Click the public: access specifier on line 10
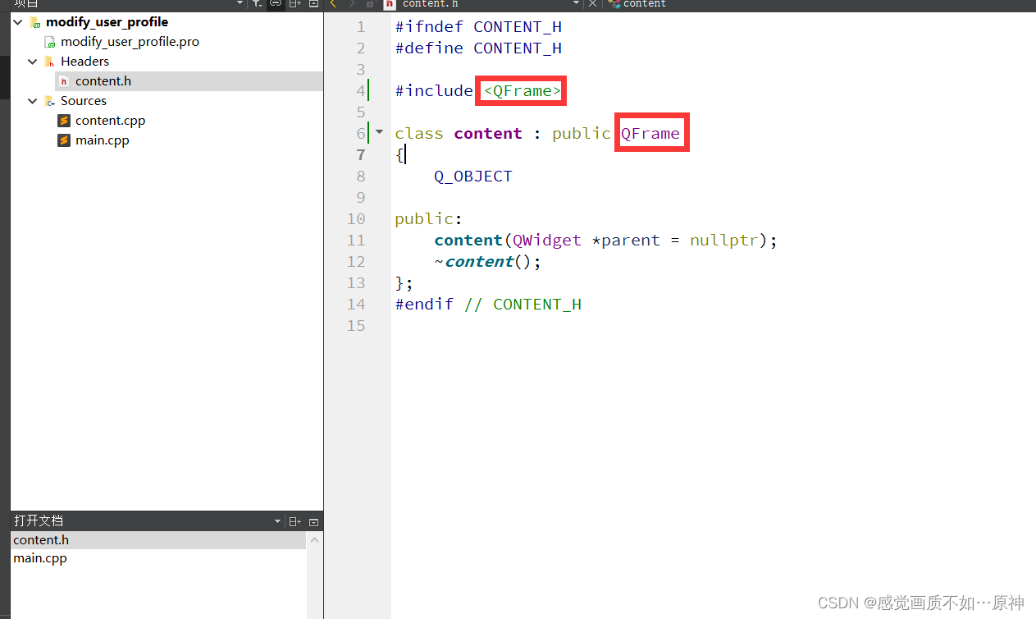Screen dimensions: 1036x619 pyautogui.click(x=429, y=219)
